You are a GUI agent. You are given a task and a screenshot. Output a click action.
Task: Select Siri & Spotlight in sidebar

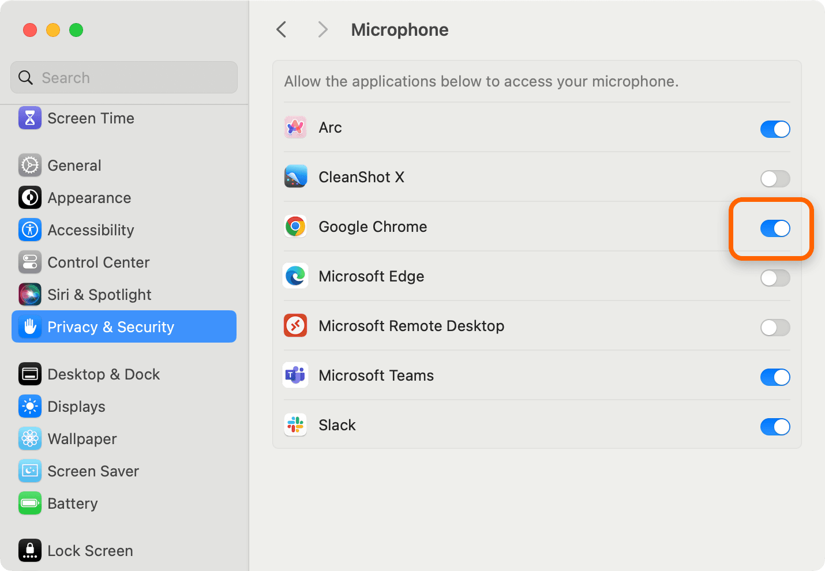tap(124, 295)
